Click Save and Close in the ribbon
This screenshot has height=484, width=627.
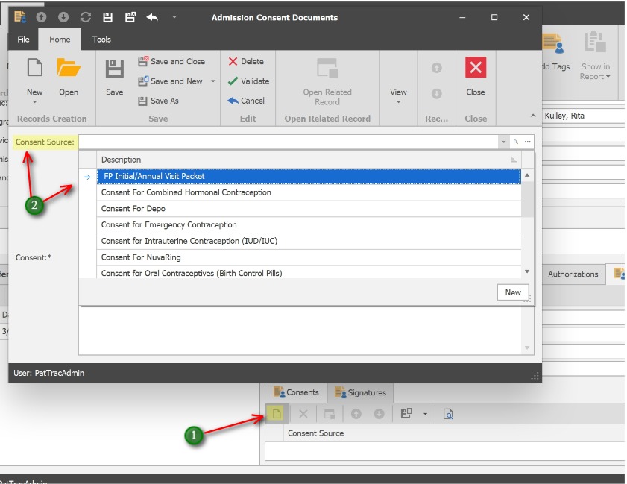171,62
